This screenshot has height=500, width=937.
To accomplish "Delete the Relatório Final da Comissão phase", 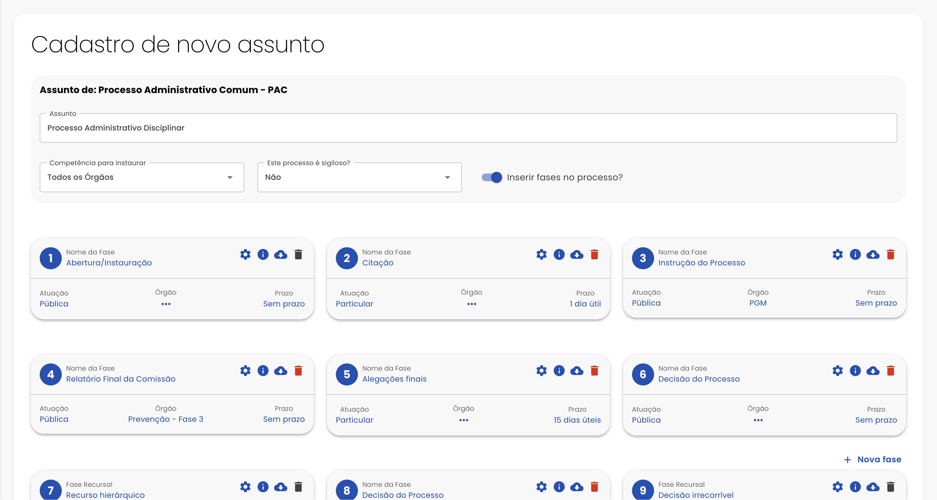I will tap(298, 370).
